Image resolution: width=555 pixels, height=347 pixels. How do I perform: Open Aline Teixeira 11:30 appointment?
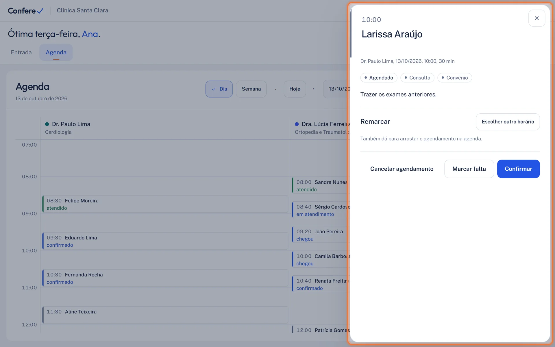pos(165,315)
